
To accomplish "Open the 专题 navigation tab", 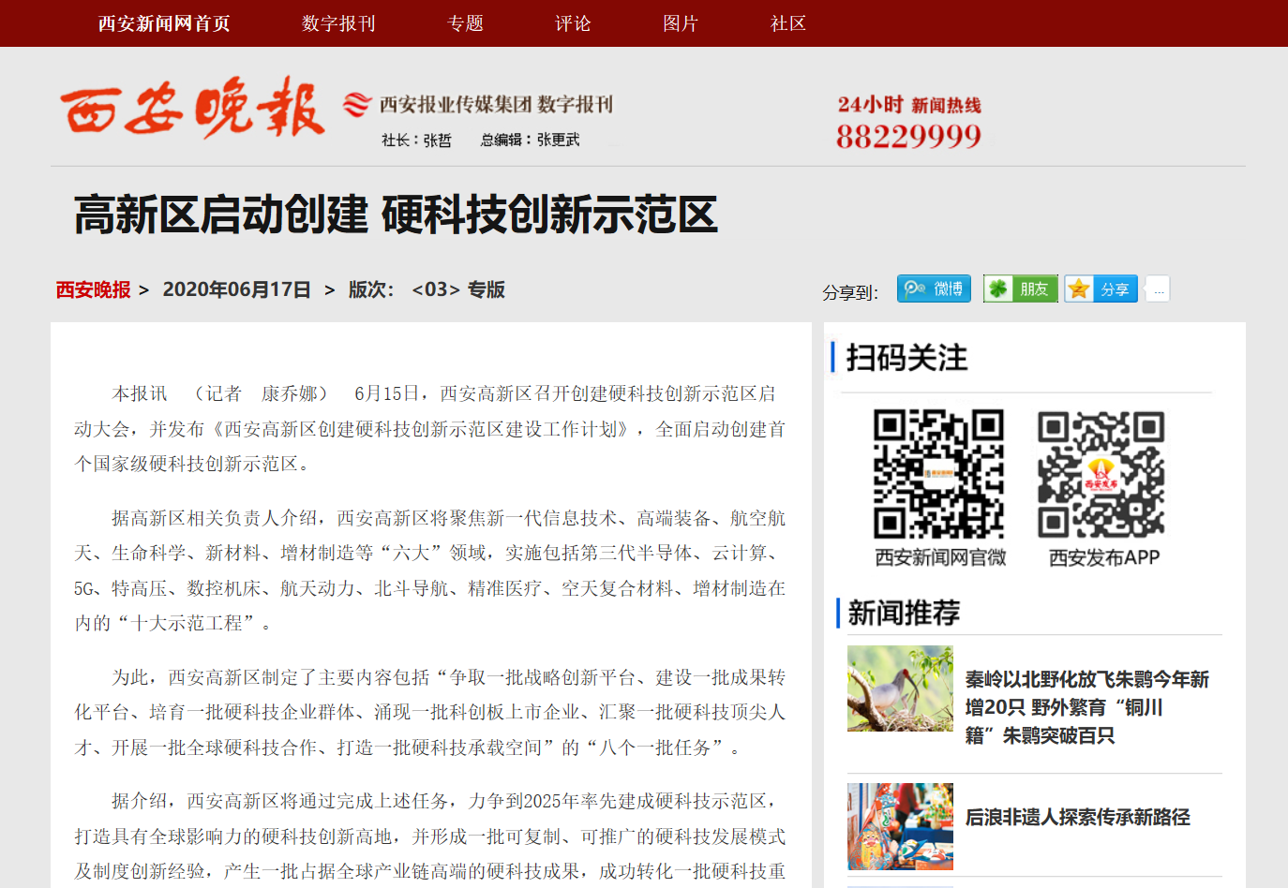I will pos(465,23).
